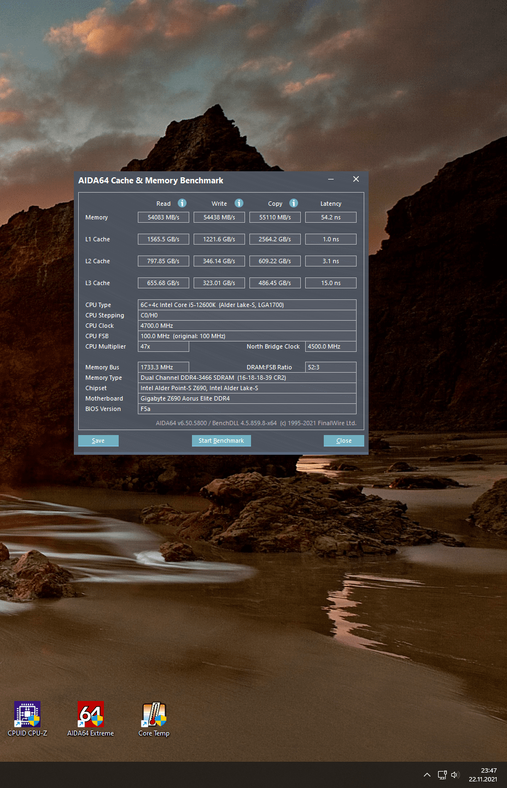Select the L2 Cache Latency 3.1 ns

331,261
